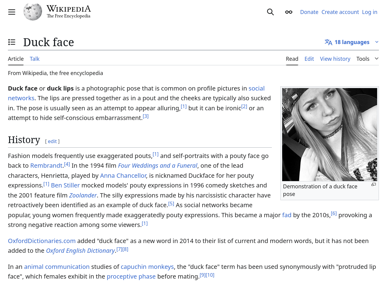Open the Zoolander link
The width and height of the screenshot is (385, 288).
click(83, 195)
